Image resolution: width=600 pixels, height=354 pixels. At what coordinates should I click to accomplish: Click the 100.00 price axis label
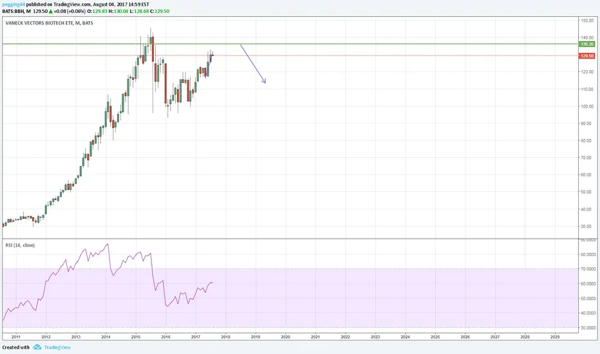tap(587, 106)
